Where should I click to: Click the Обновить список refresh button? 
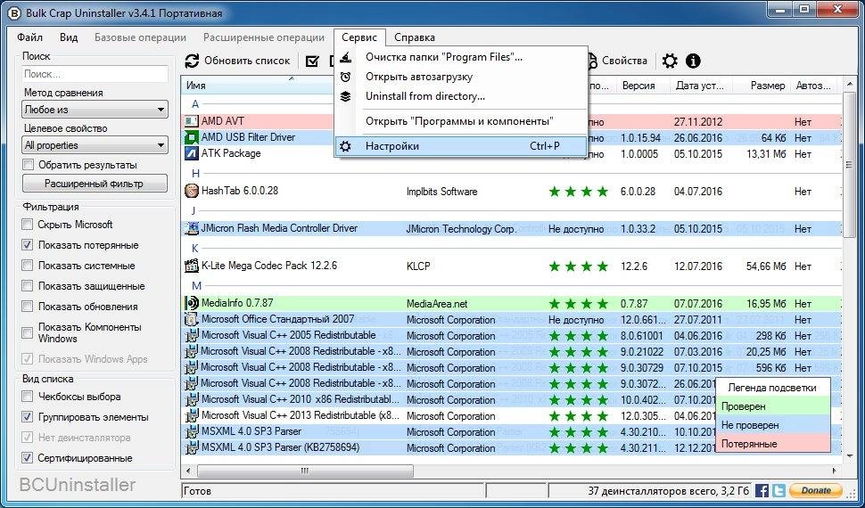tap(237, 61)
